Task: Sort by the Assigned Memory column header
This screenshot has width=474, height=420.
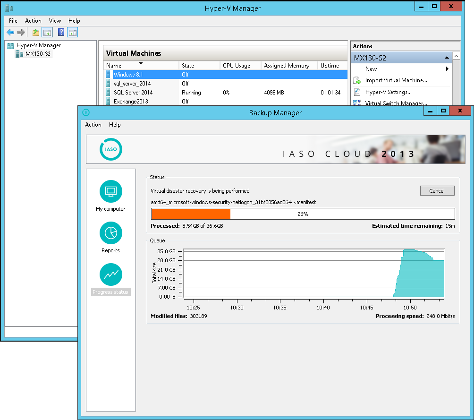Action: tap(289, 66)
